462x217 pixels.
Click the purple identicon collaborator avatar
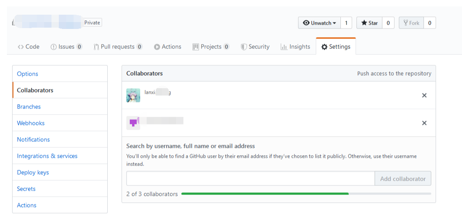tap(133, 123)
